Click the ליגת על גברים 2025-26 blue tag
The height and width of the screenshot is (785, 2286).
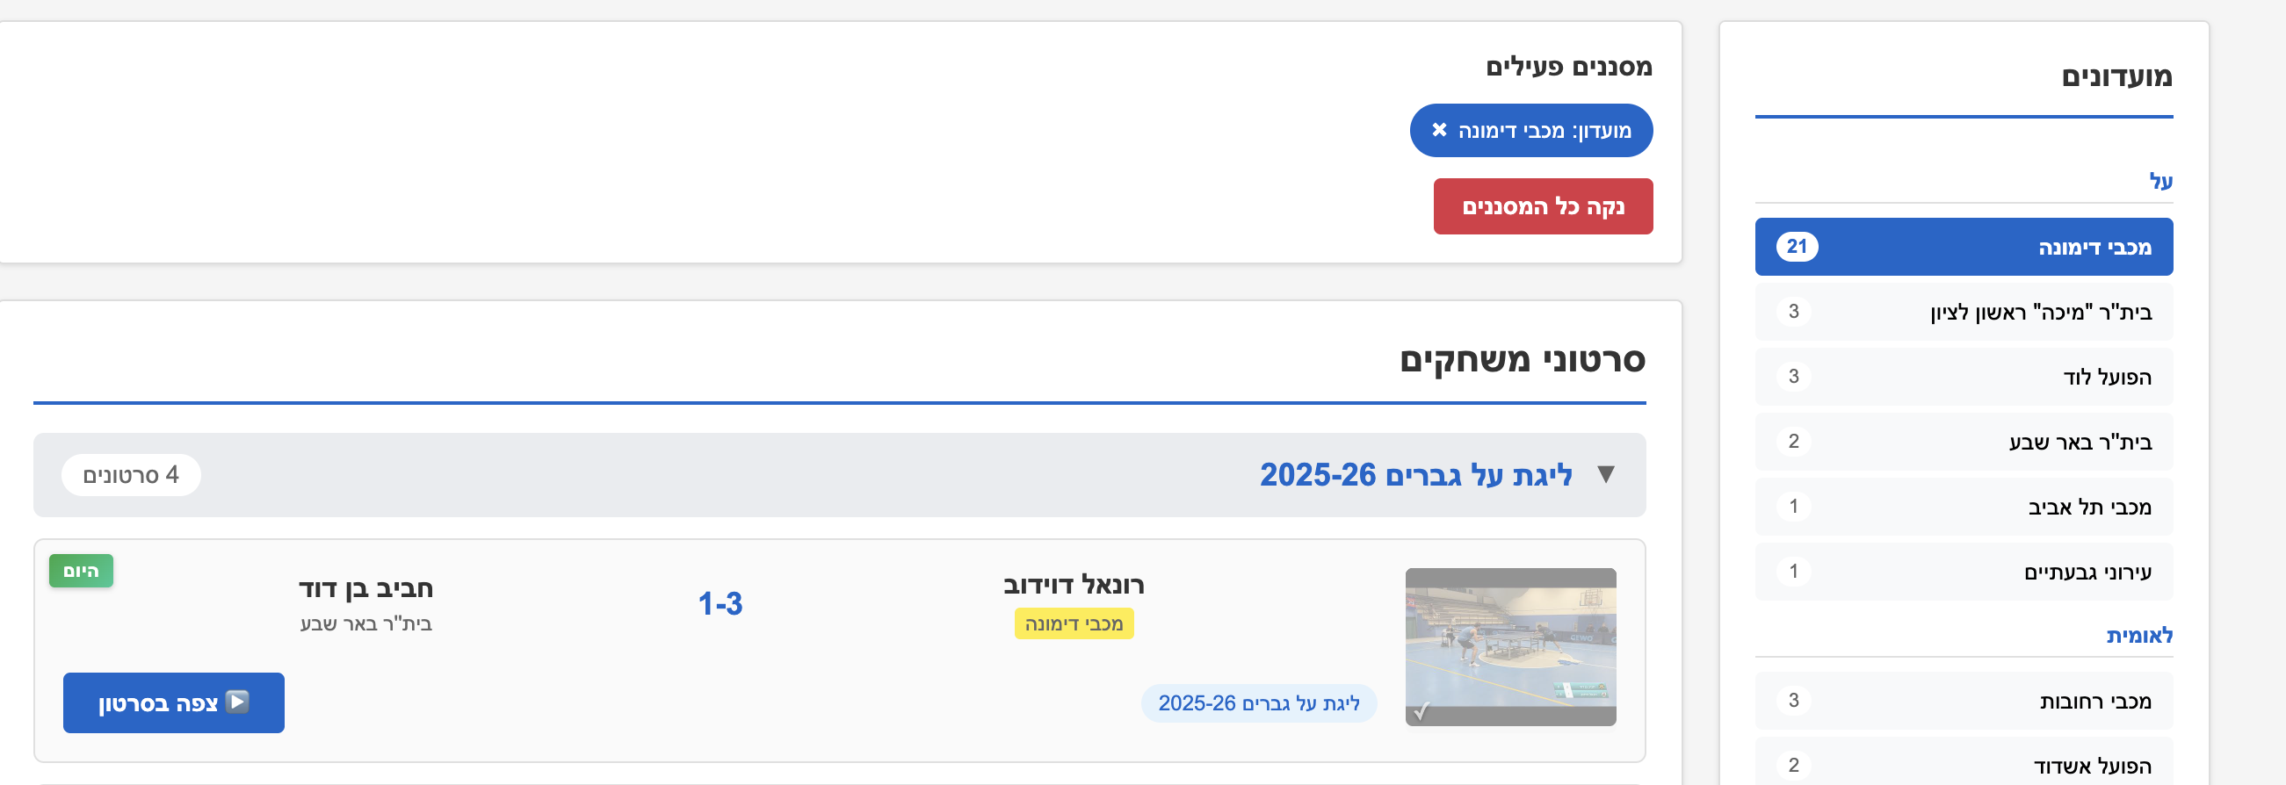[1259, 703]
